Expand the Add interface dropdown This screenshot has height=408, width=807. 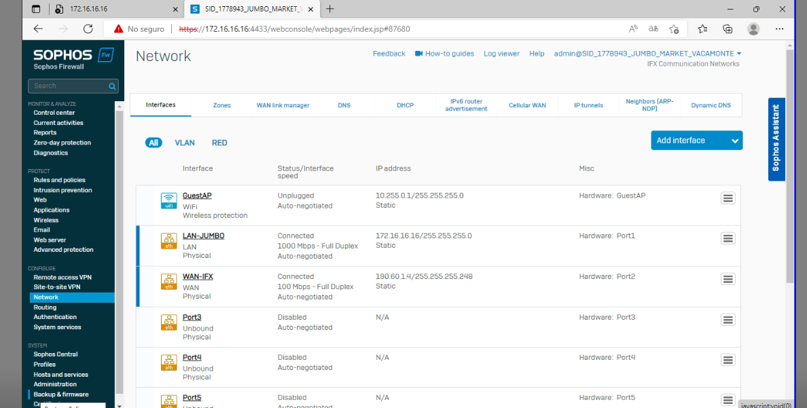(734, 141)
